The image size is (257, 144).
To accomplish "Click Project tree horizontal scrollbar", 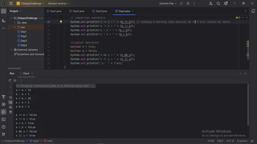I will (x=14, y=68).
